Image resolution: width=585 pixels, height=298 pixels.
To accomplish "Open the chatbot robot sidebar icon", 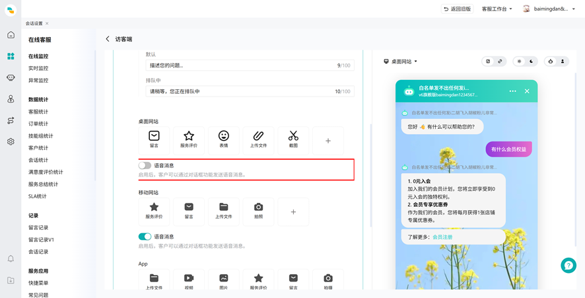I will click(x=11, y=77).
